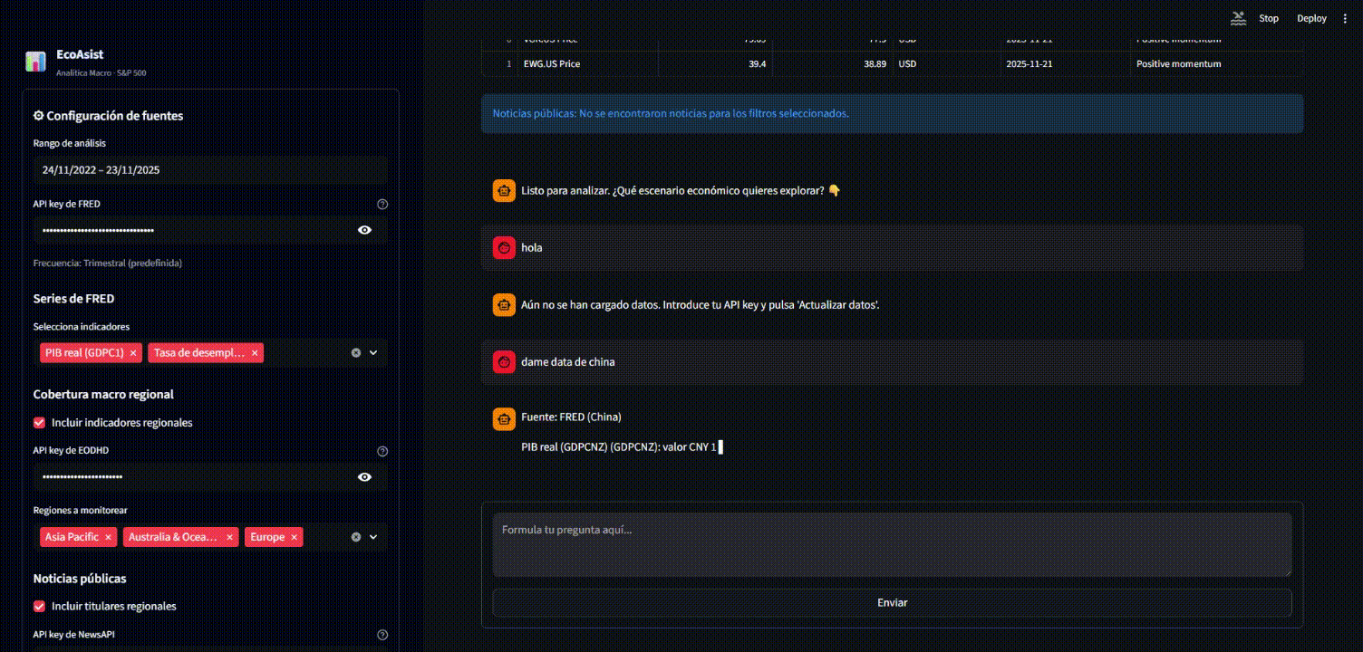Remove the Europe region tag
The height and width of the screenshot is (652, 1363).
[295, 537]
